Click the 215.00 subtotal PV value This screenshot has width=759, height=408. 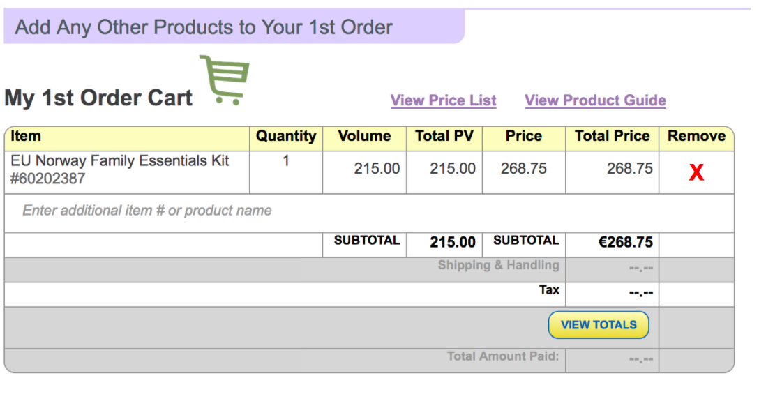click(452, 243)
